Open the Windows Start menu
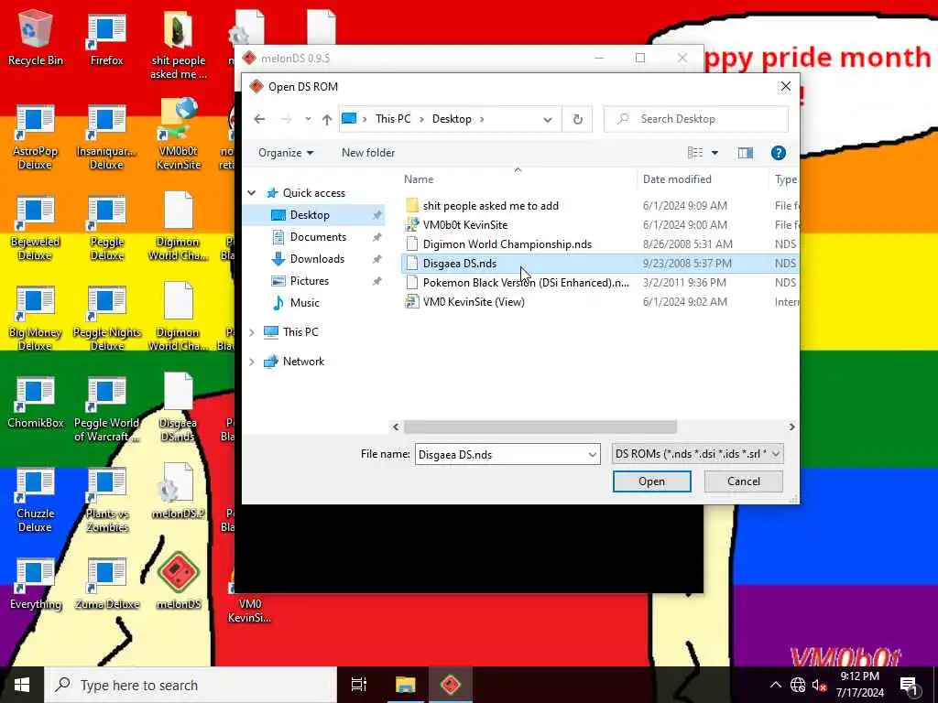Viewport: 938px width, 703px height. [22, 685]
